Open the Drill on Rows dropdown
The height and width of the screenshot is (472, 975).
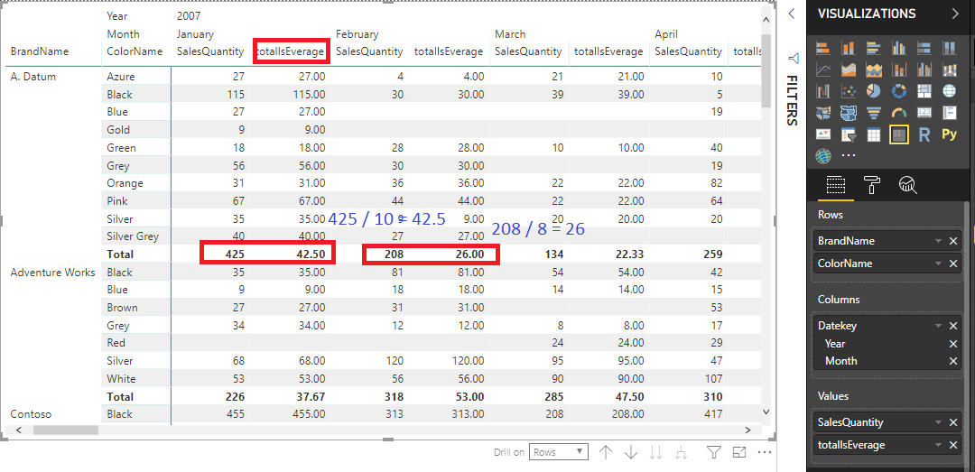559,452
